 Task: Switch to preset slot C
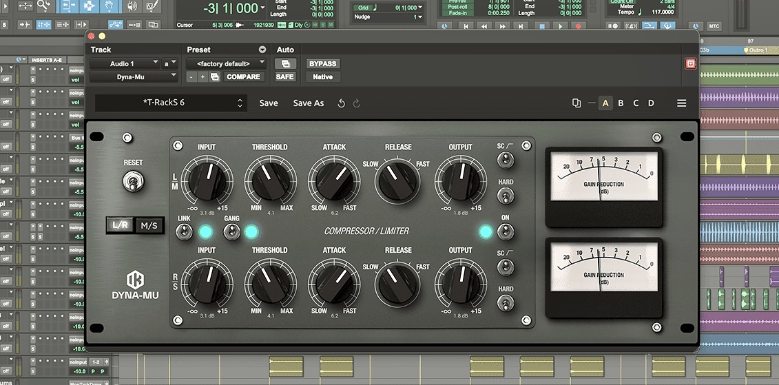point(636,103)
